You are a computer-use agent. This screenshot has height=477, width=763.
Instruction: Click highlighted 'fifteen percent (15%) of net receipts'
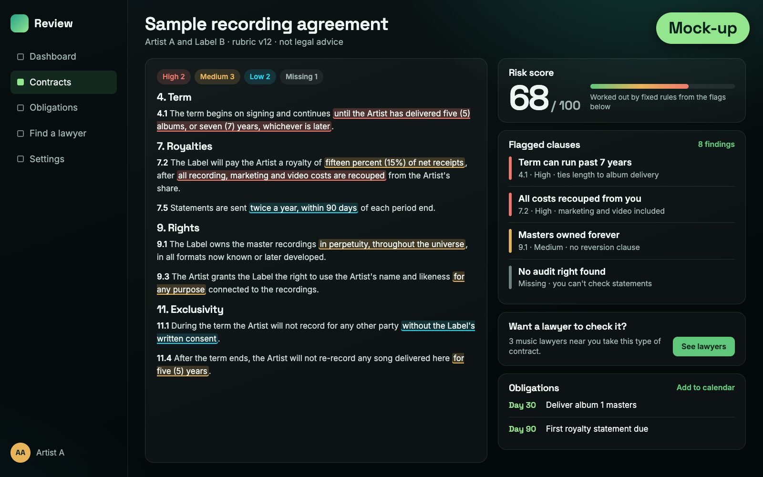[394, 163]
